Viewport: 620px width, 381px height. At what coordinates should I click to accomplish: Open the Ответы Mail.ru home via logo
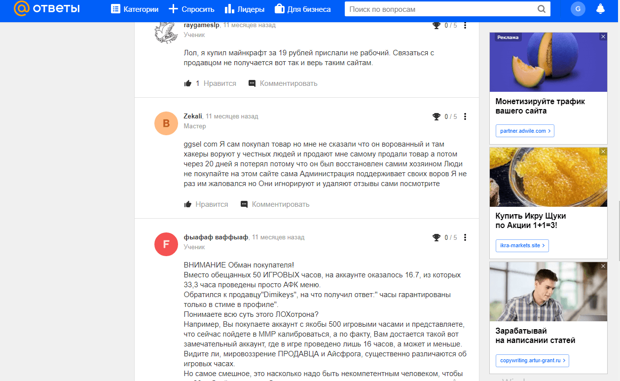coord(47,8)
